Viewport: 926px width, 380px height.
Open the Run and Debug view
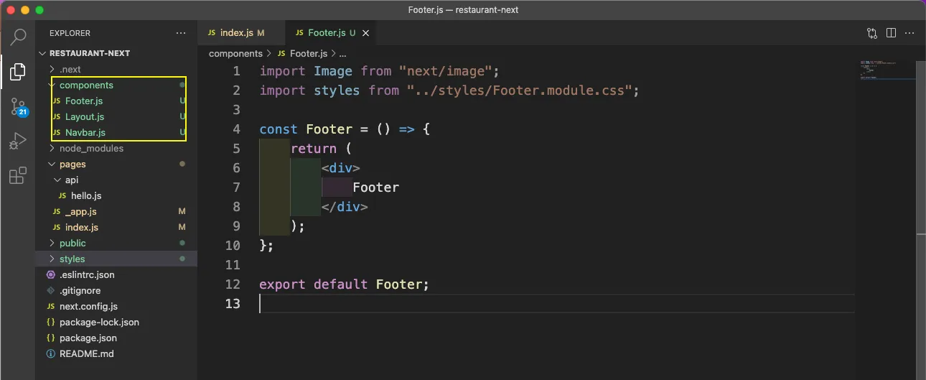(x=18, y=142)
